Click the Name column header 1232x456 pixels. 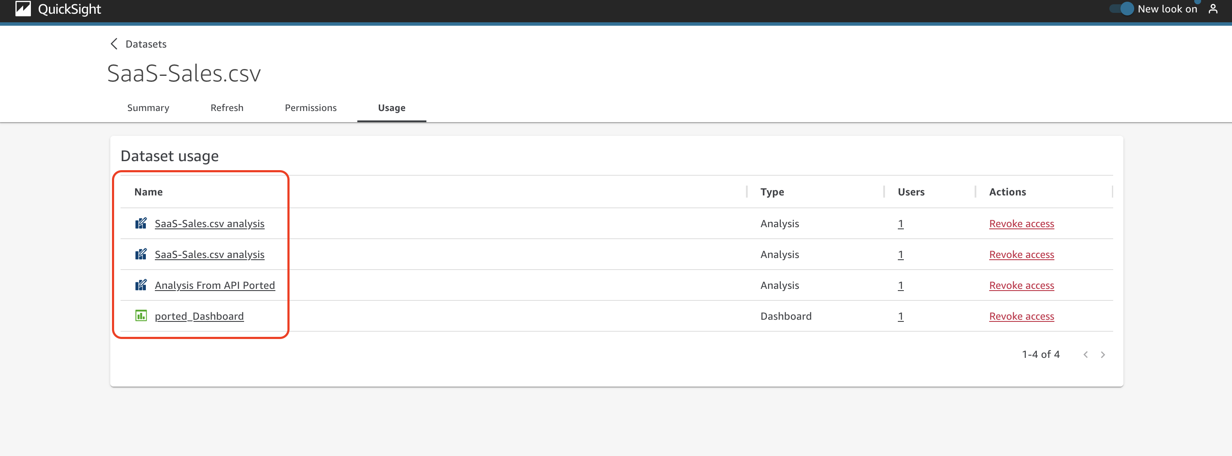click(x=148, y=192)
